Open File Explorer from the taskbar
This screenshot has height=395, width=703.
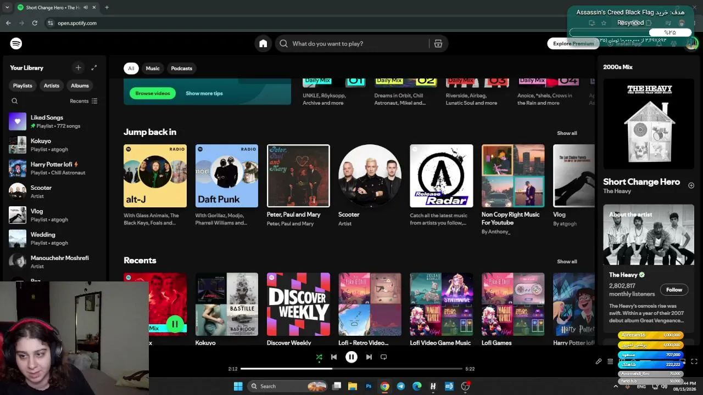(353, 386)
